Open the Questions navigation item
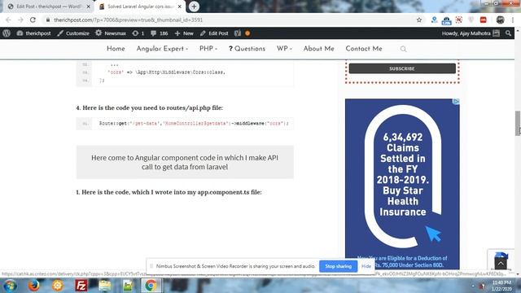The image size is (521, 293). [x=247, y=49]
